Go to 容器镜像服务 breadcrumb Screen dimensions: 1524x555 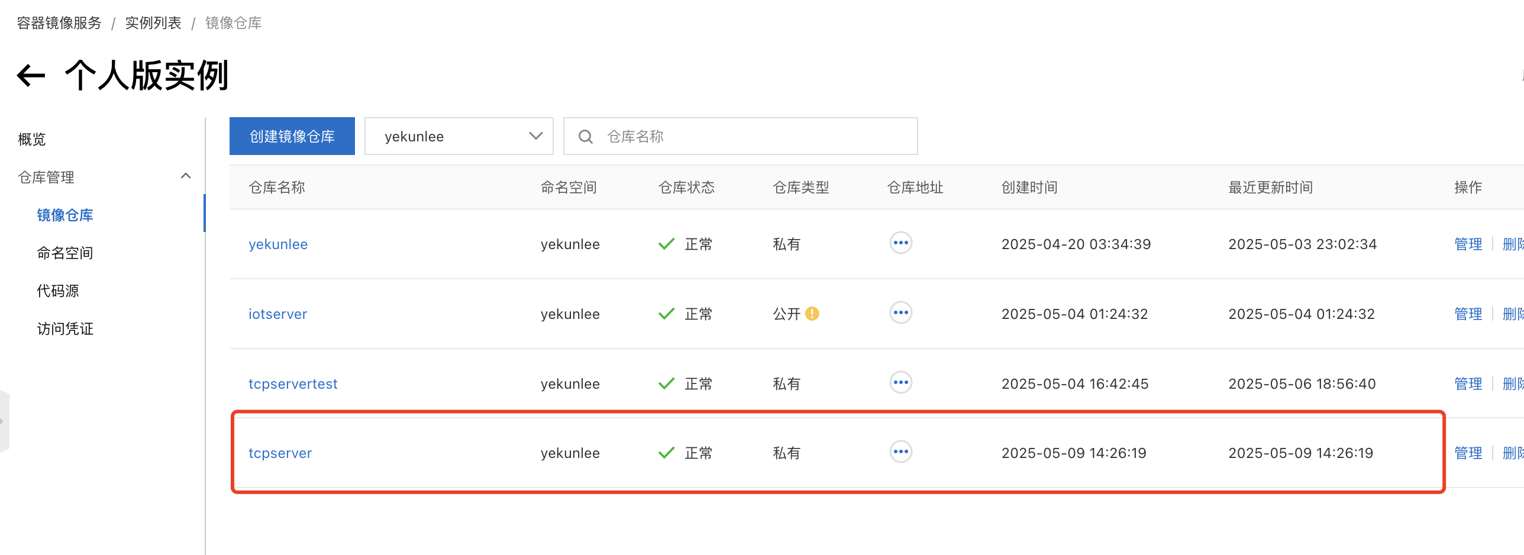[59, 23]
